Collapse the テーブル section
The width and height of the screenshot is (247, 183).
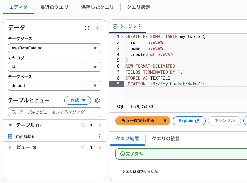tap(10, 125)
